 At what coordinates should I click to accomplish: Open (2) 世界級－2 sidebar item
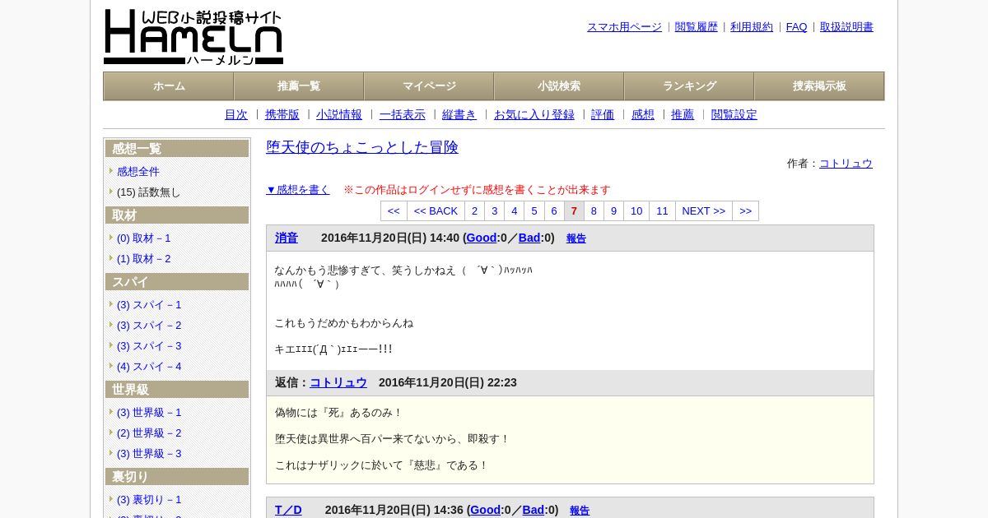point(149,433)
